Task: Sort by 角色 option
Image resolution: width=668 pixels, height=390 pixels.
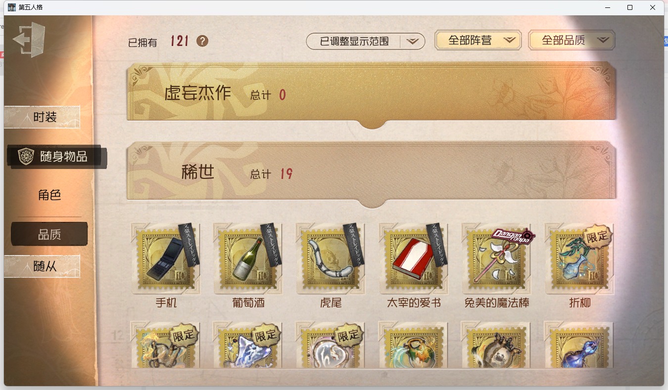Action: click(x=49, y=195)
